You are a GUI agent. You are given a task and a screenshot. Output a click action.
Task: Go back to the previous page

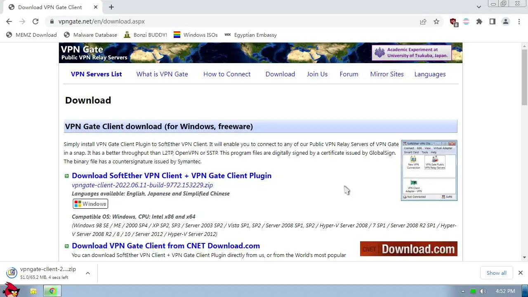pos(9,21)
